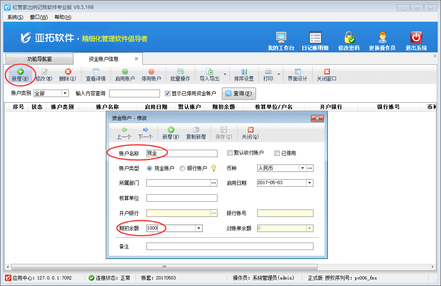Open the 启用日期 date dropdown
This screenshot has width=441, height=286.
click(309, 183)
